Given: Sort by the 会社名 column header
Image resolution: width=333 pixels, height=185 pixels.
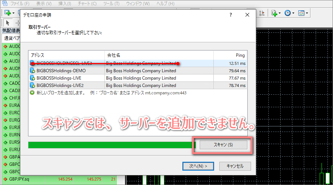Looking at the screenshot, I should pyautogui.click(x=159, y=55).
